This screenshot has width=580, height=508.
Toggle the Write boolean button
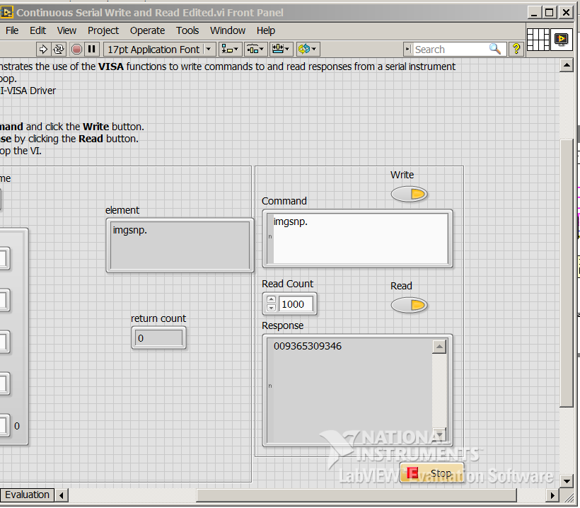tap(409, 194)
